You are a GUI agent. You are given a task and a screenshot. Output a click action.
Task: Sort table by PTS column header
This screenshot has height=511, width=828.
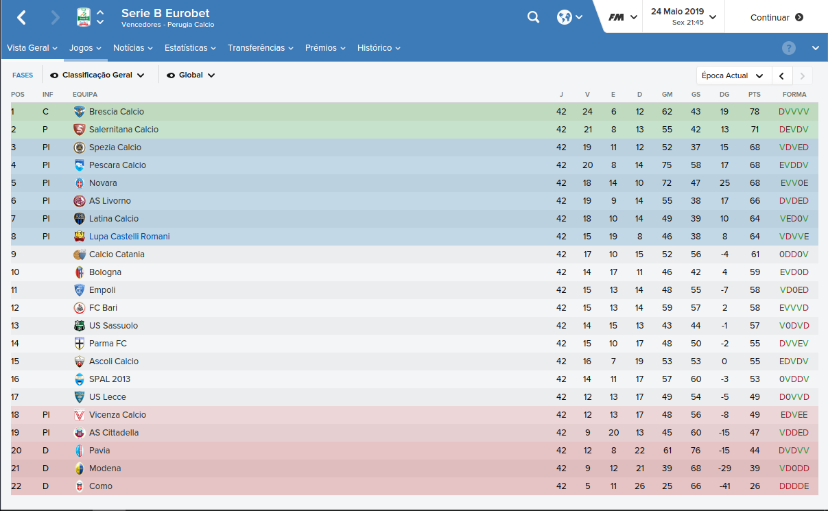[755, 95]
